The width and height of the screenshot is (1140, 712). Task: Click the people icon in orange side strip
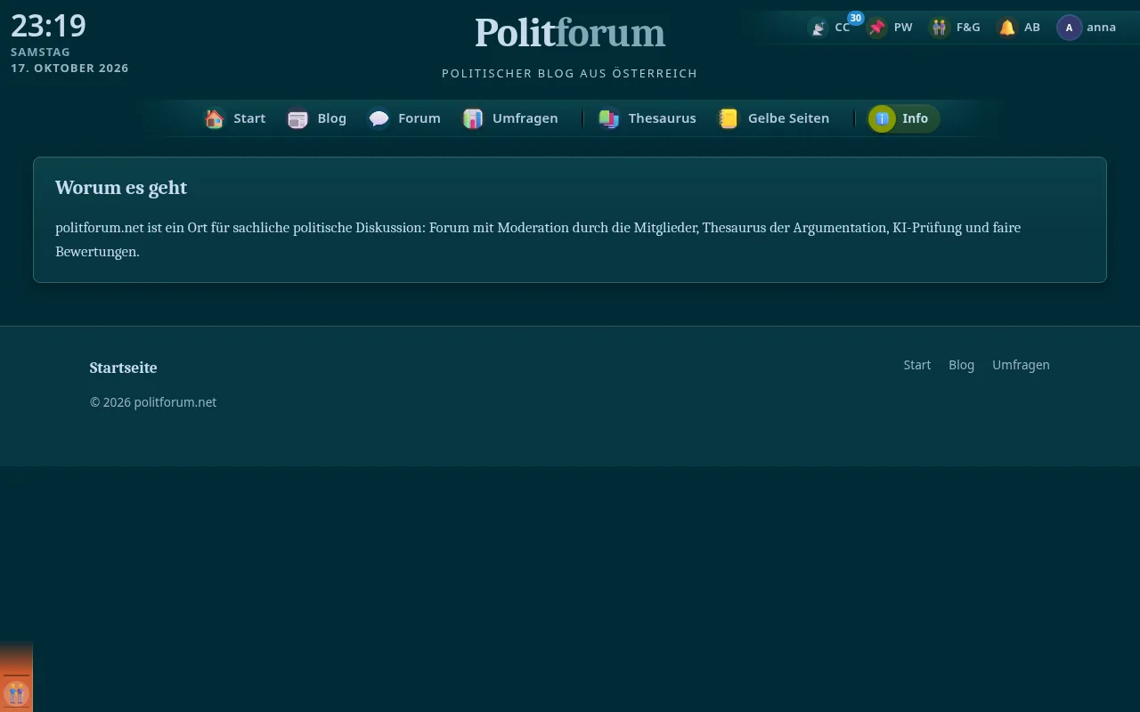[16, 692]
